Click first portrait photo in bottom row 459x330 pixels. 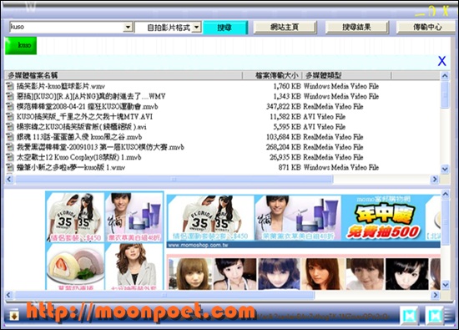click(x=190, y=274)
